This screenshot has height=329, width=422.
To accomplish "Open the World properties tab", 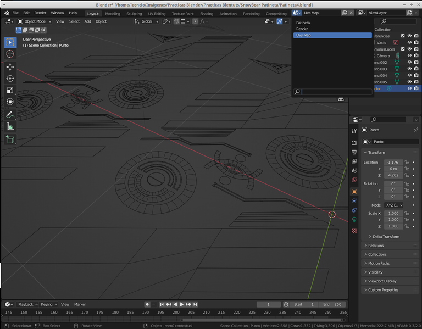I will click(x=354, y=180).
